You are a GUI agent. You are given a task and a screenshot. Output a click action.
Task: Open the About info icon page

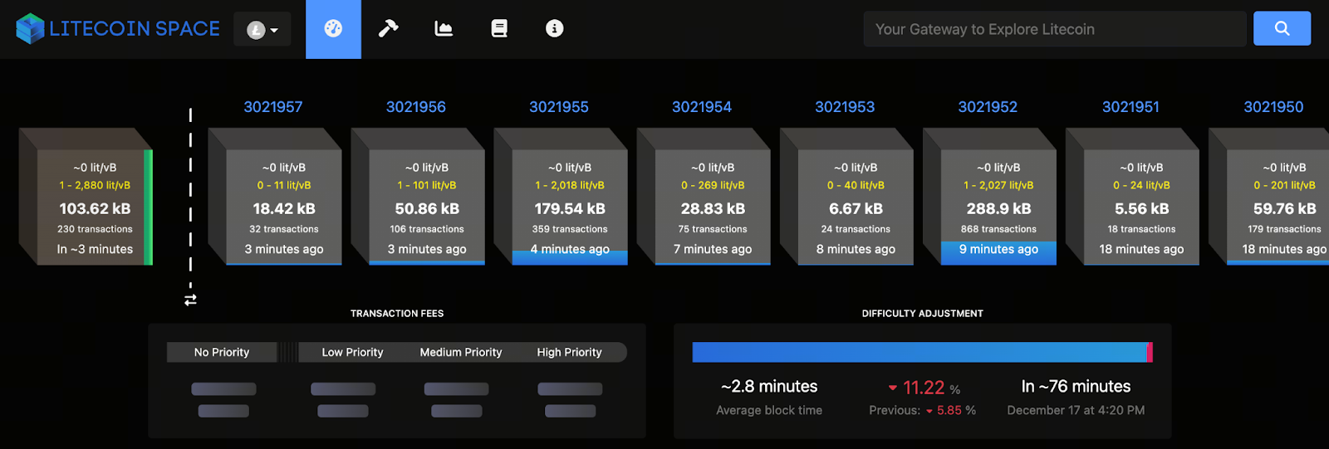(554, 29)
